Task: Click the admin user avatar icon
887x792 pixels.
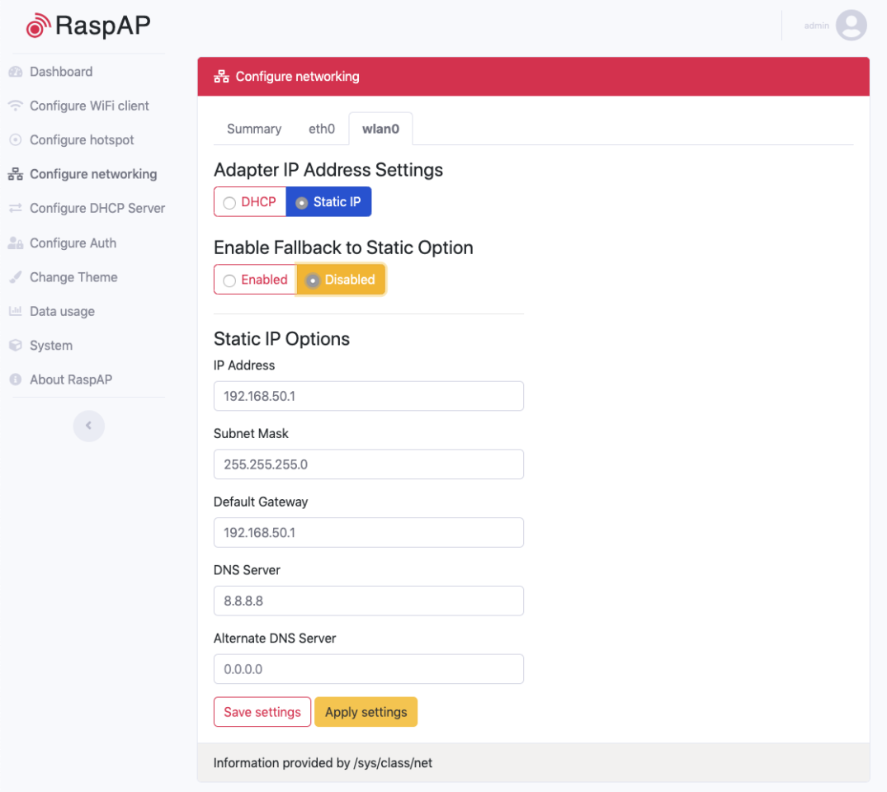Action: [x=852, y=26]
